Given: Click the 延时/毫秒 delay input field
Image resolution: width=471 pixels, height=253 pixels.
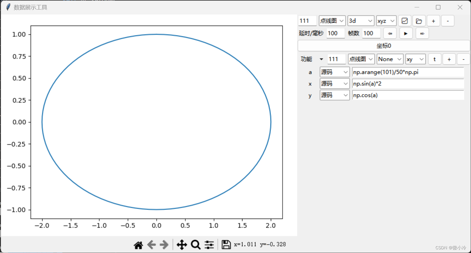Looking at the screenshot, I should pyautogui.click(x=336, y=33).
